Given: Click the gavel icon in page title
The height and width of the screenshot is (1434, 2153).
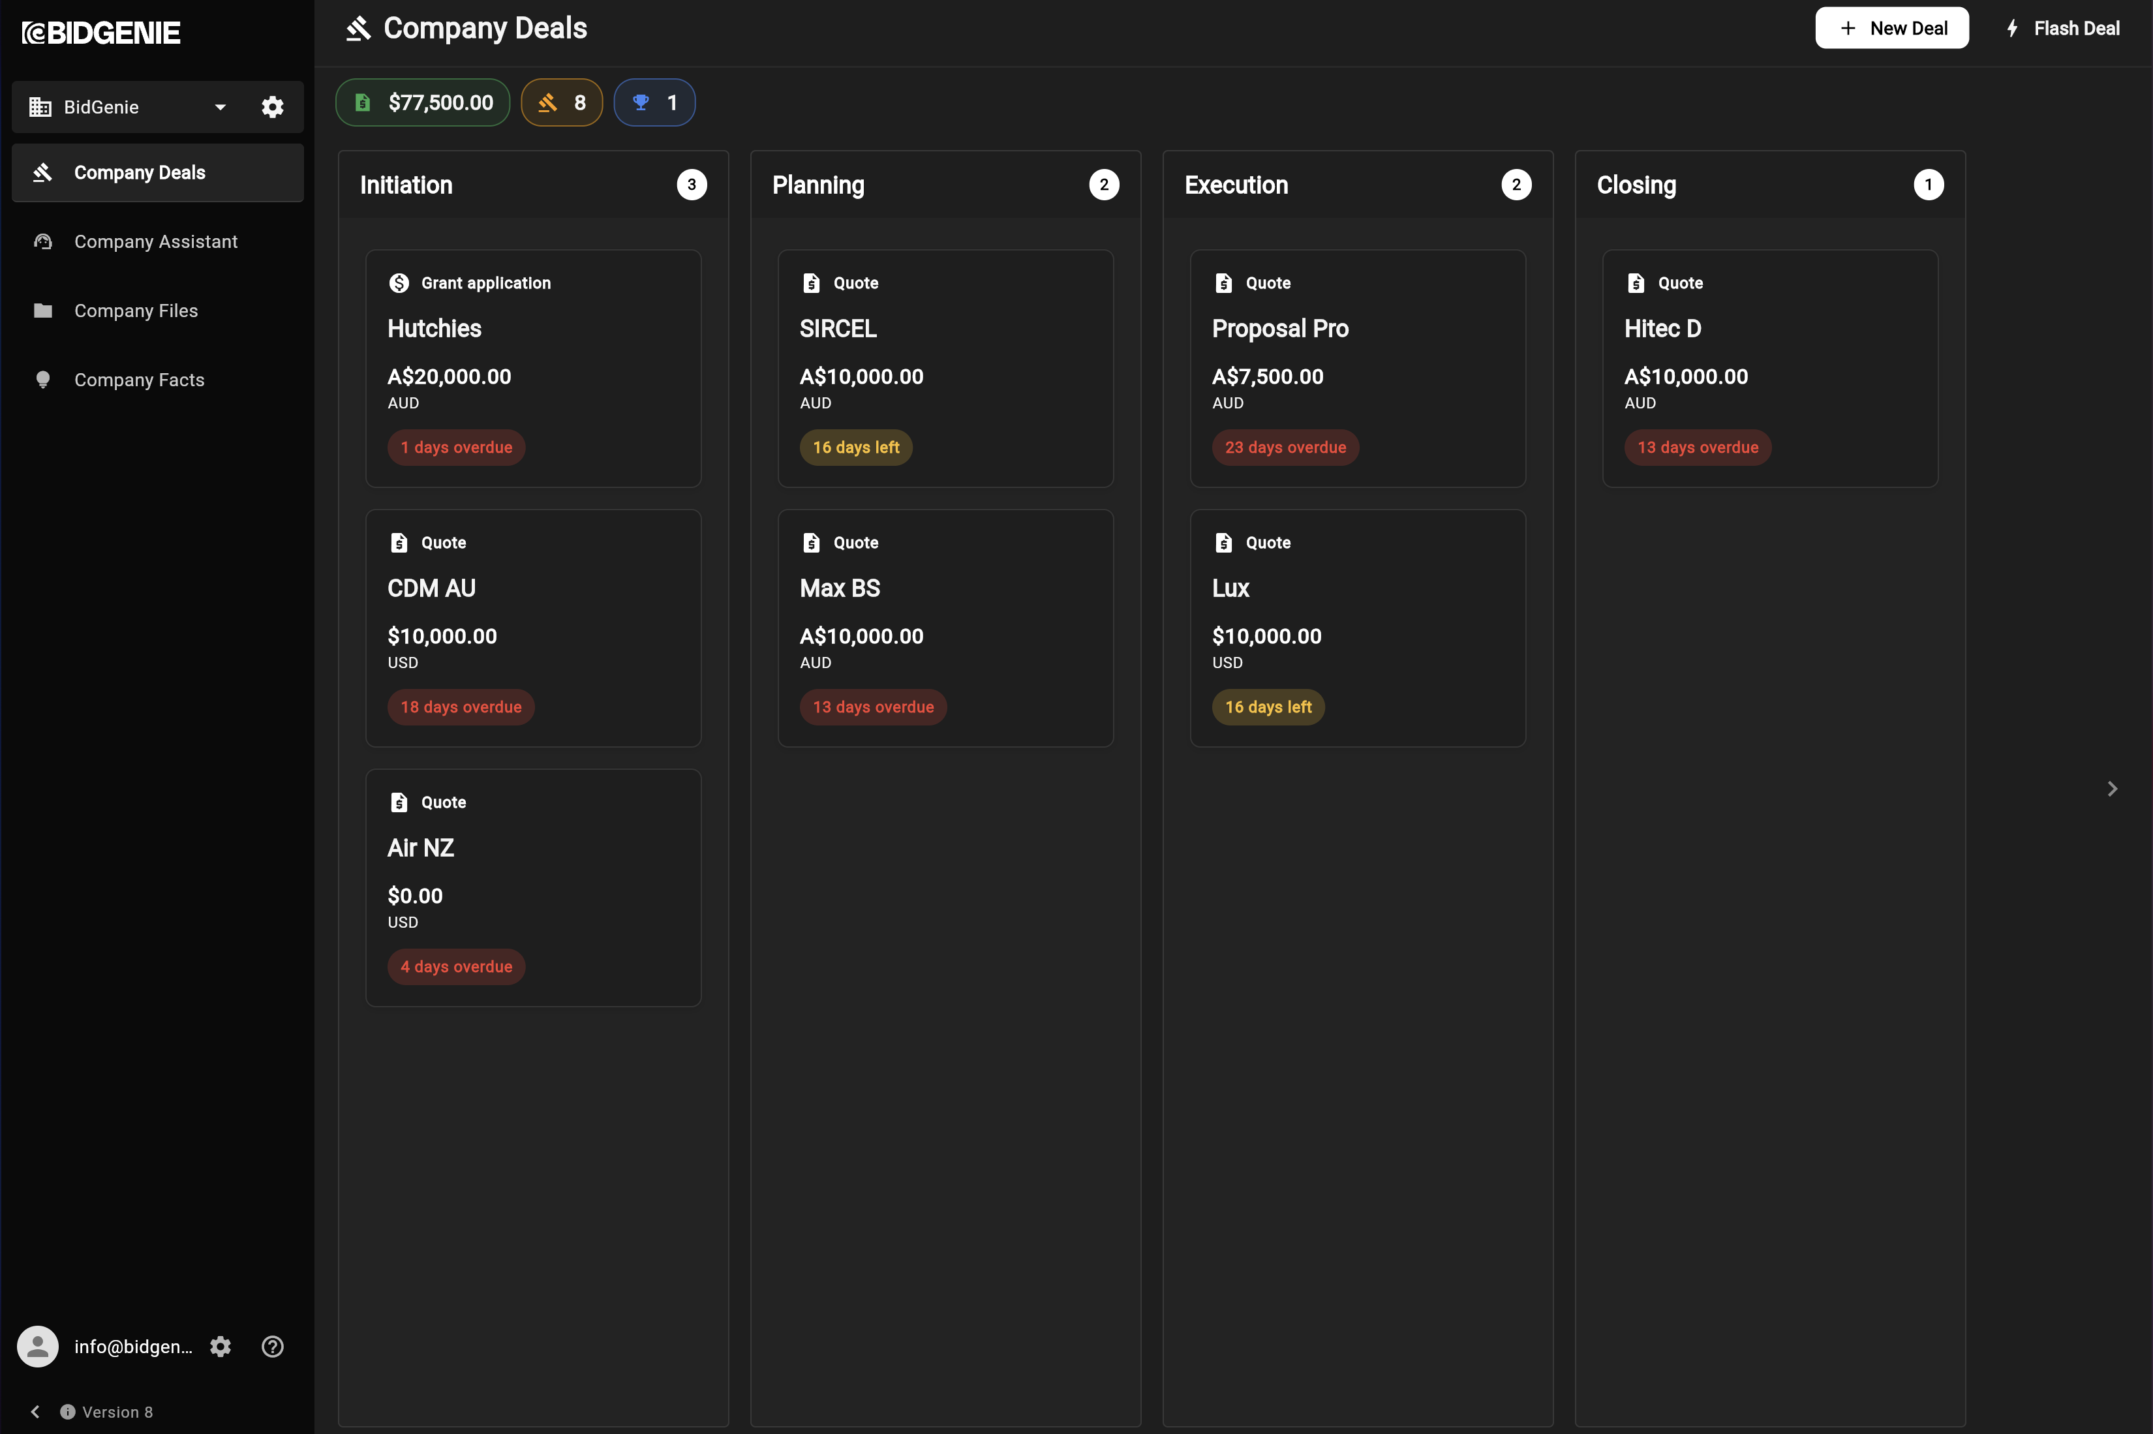Looking at the screenshot, I should click(x=359, y=28).
